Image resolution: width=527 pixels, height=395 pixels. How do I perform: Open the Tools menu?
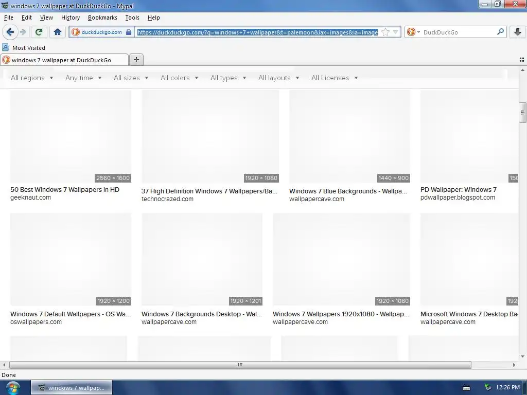[x=132, y=17]
